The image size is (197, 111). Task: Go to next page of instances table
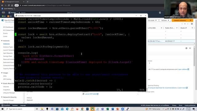pos(188,24)
